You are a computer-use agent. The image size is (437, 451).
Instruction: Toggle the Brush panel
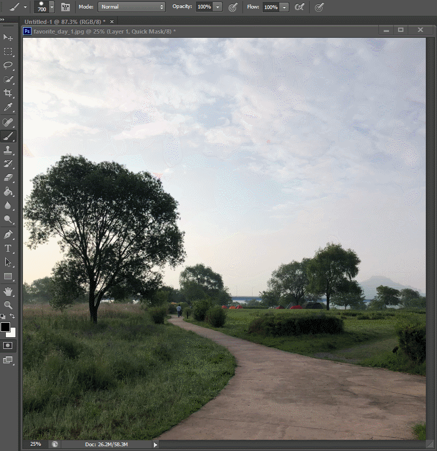(x=66, y=7)
